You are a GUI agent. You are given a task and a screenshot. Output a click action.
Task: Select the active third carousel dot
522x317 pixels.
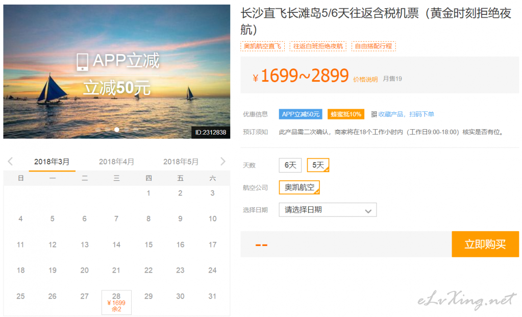point(116,130)
